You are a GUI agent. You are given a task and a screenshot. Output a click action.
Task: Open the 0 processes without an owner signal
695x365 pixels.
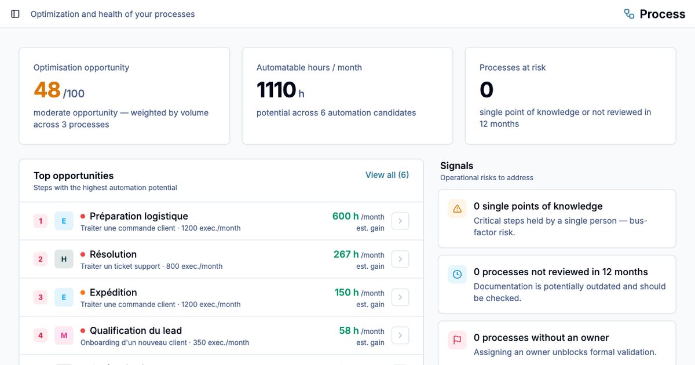(x=557, y=343)
